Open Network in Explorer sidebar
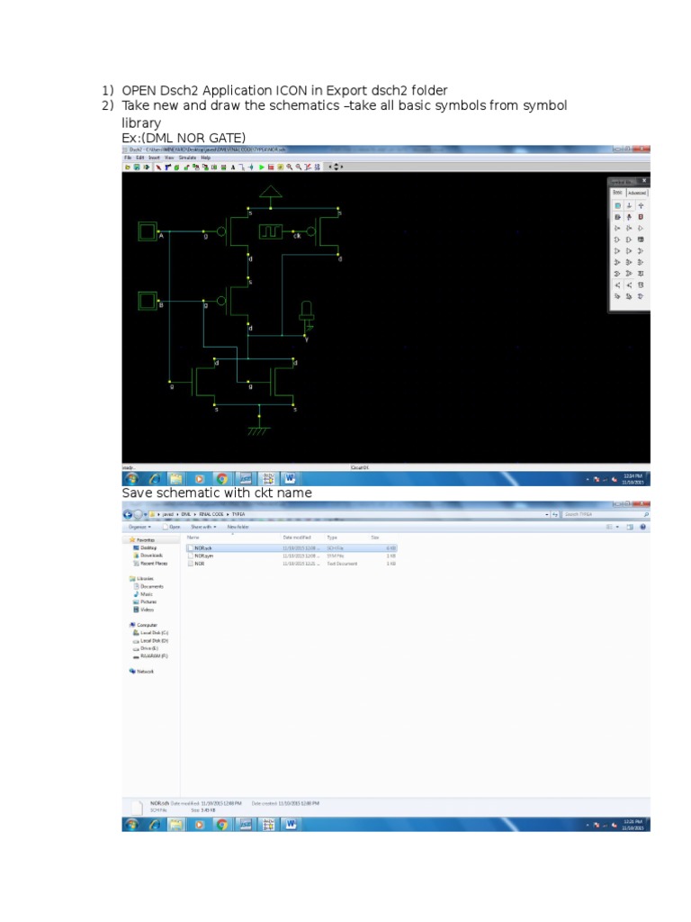The height and width of the screenshot is (922, 691). click(x=141, y=671)
